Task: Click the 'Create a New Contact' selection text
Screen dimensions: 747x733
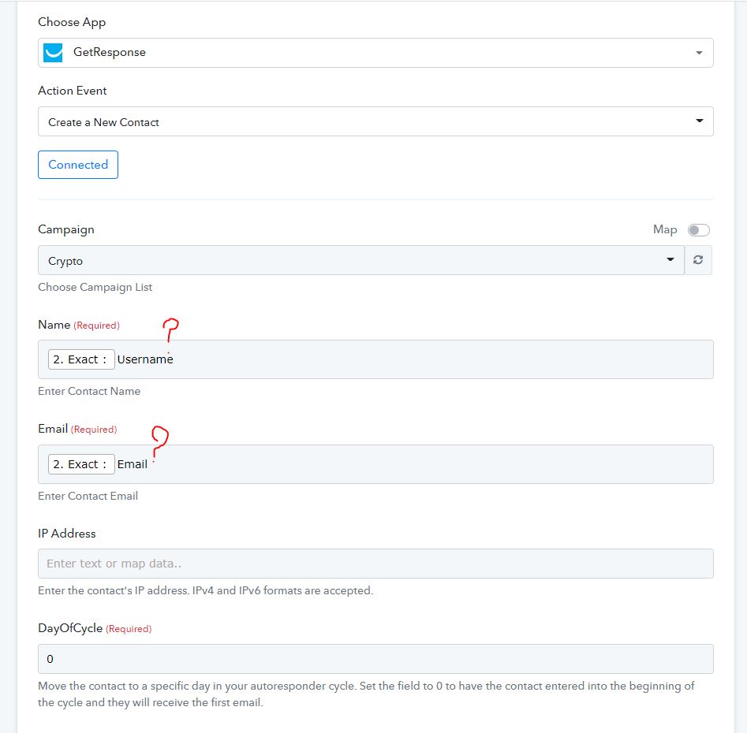Action: pos(103,122)
